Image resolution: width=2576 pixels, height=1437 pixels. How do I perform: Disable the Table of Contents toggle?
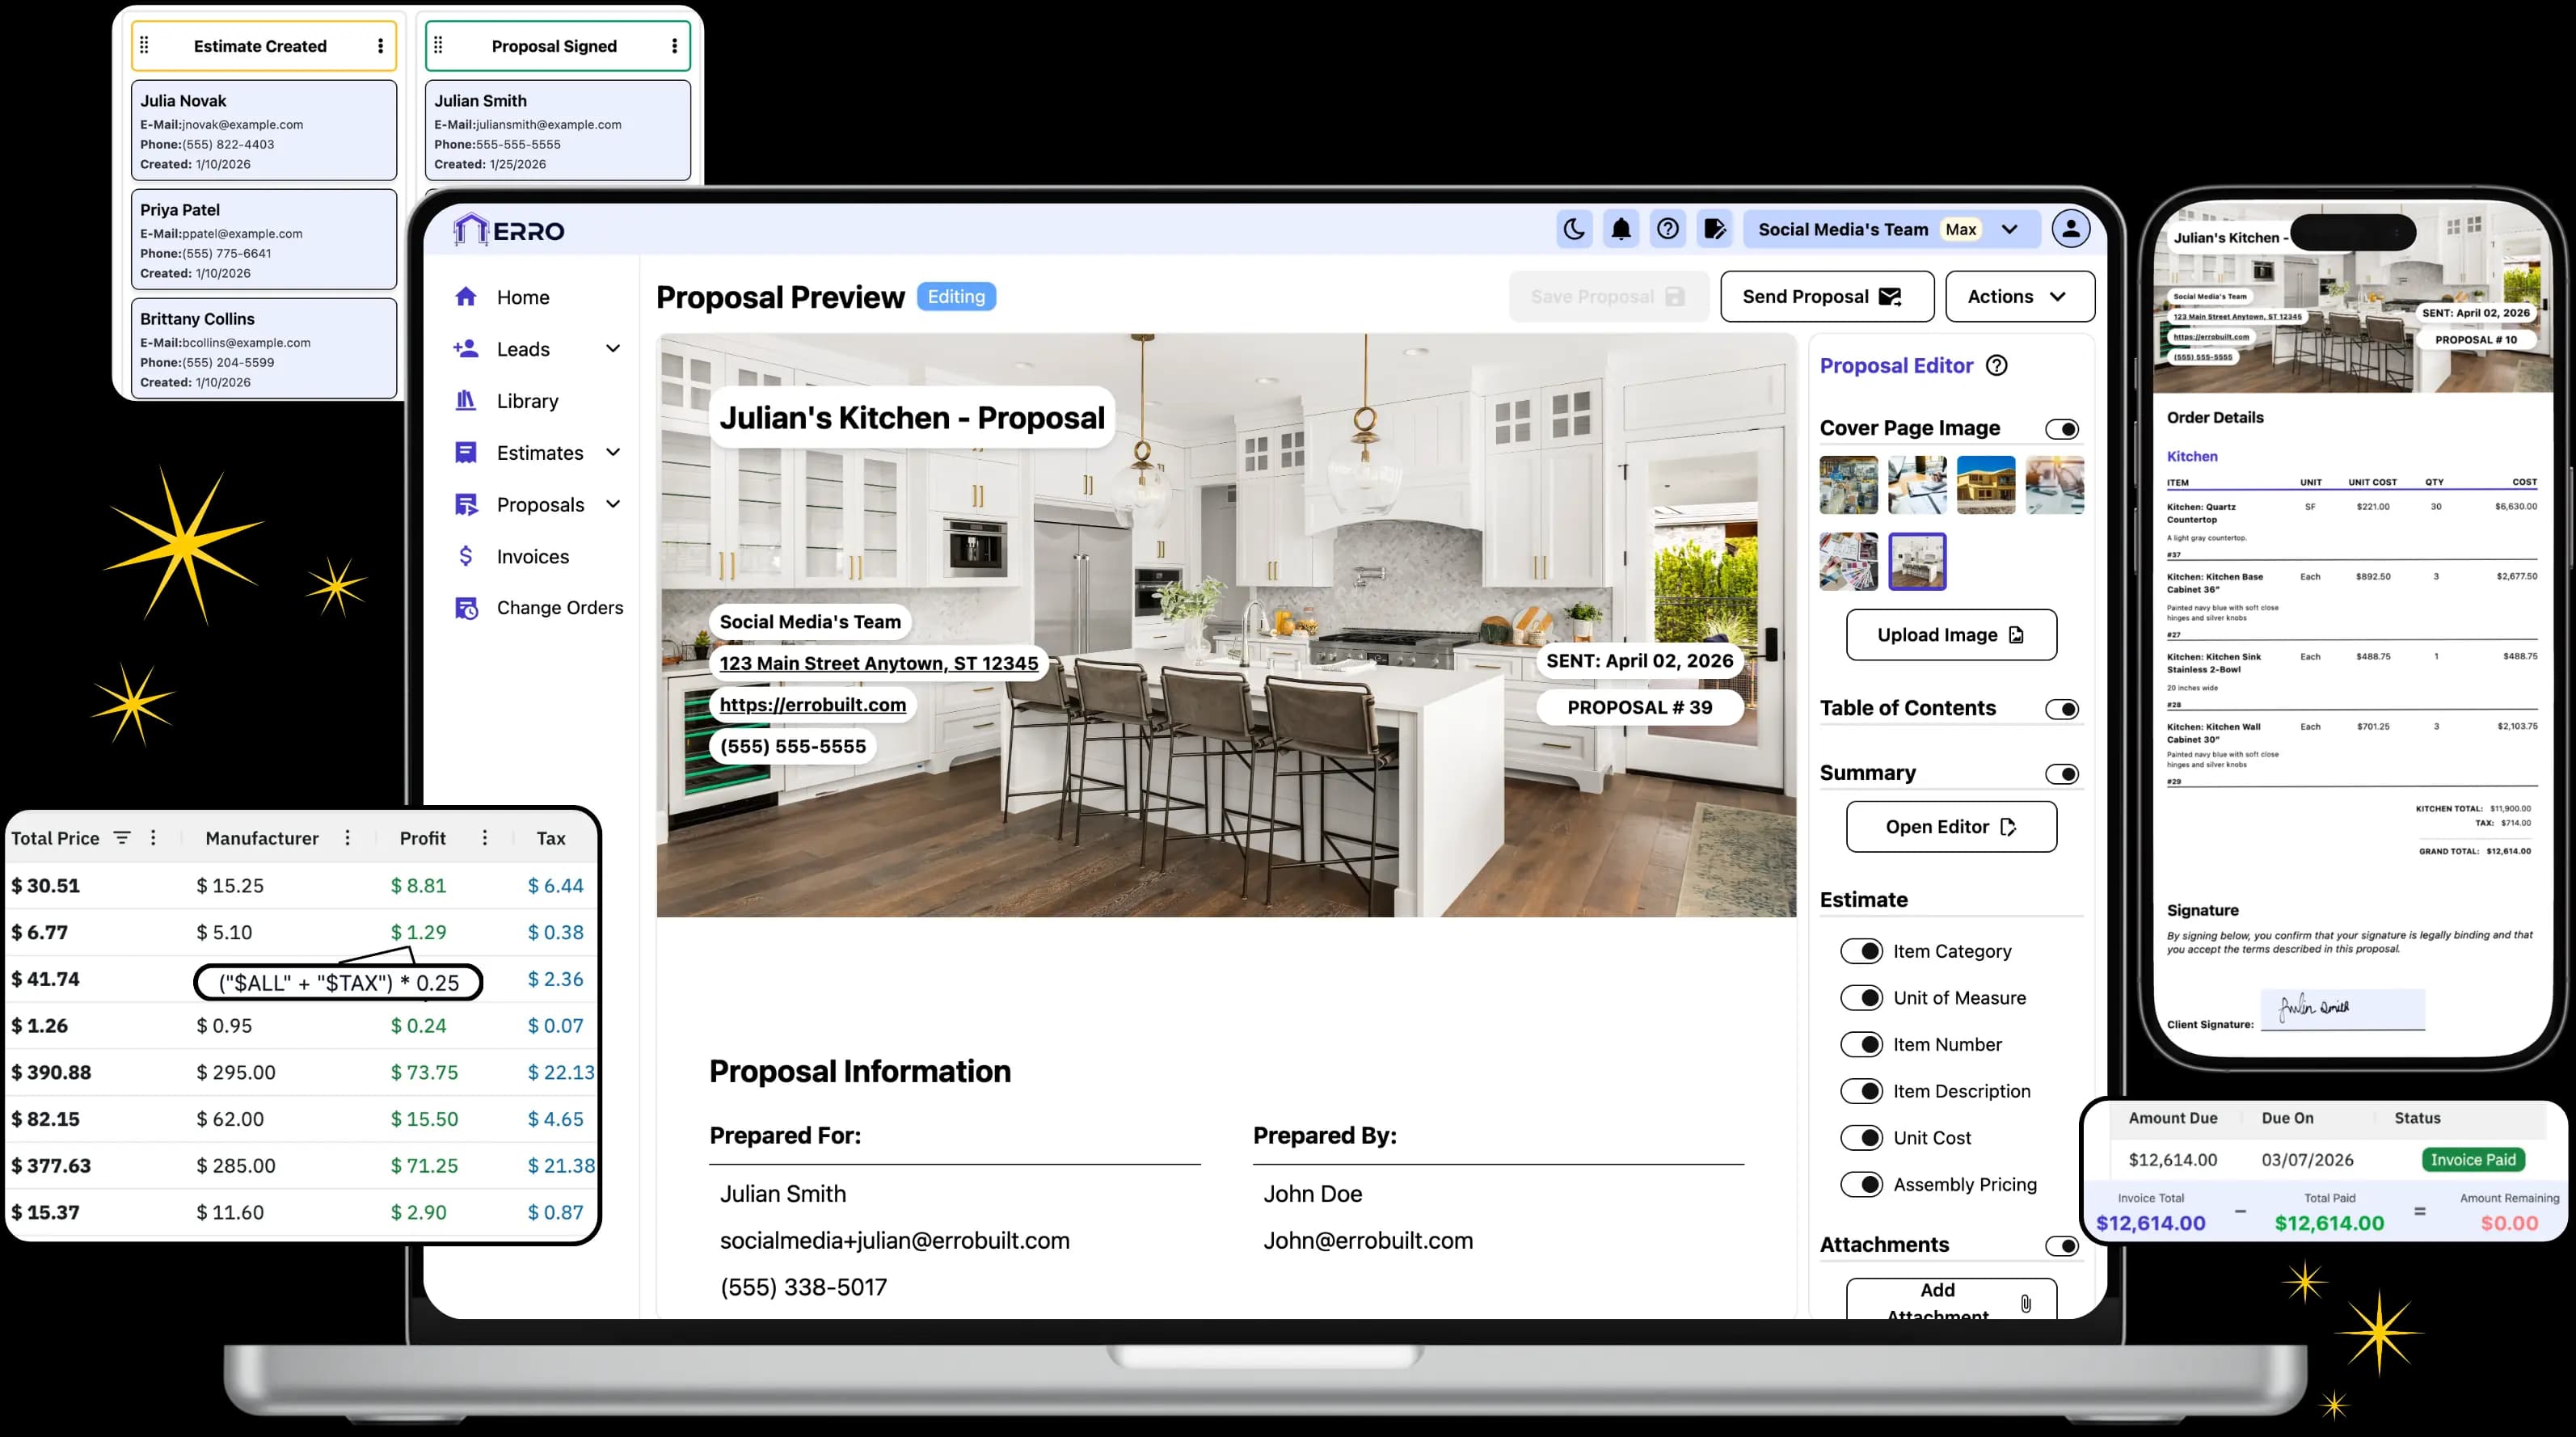(x=2062, y=709)
